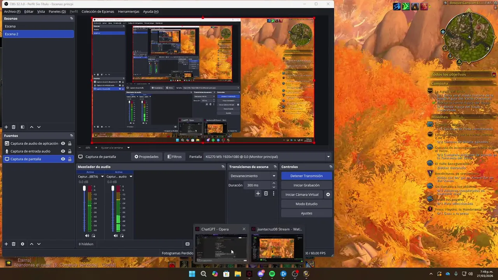
Task: Lock Captura de audio de aplicación source
Action: point(70,143)
